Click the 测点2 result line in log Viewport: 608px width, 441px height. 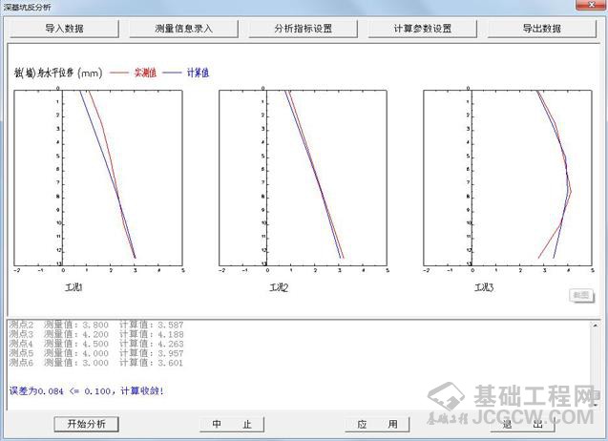click(94, 325)
